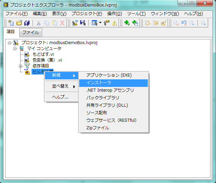Screen dimensions: 216x183
Task: Click the Filter Views grid icon
Action: [95, 23]
